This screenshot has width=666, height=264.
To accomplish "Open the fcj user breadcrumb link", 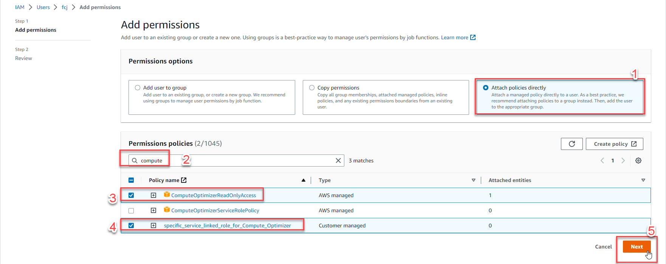I will 65,7.
